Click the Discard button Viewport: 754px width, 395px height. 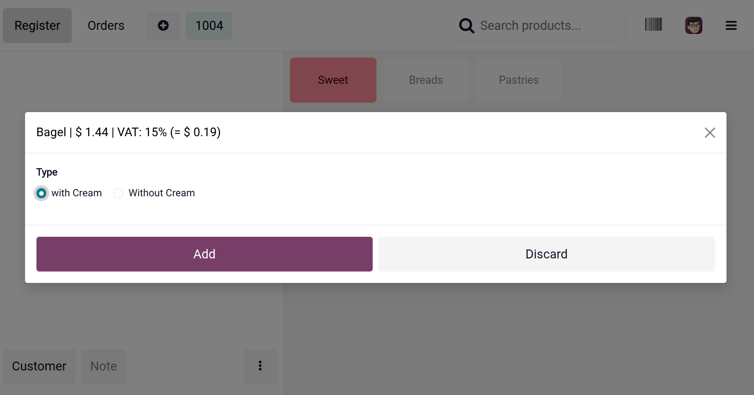[546, 254]
